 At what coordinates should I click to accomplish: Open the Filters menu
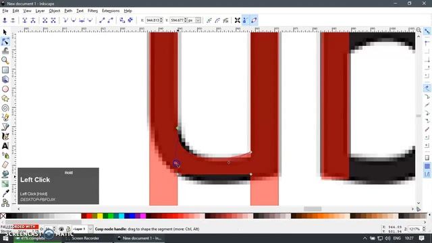click(x=92, y=11)
